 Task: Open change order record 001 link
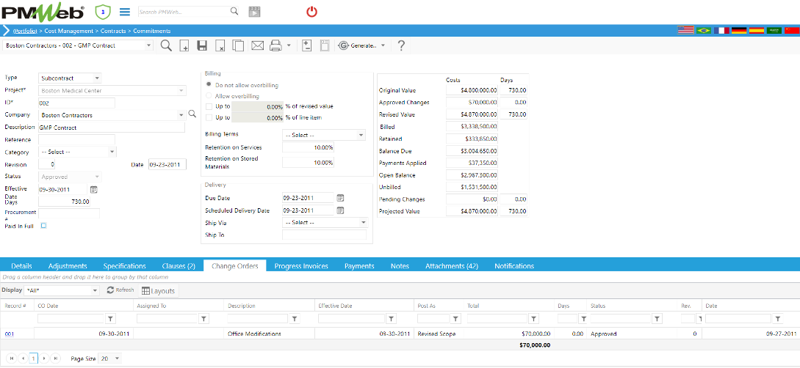(10, 334)
